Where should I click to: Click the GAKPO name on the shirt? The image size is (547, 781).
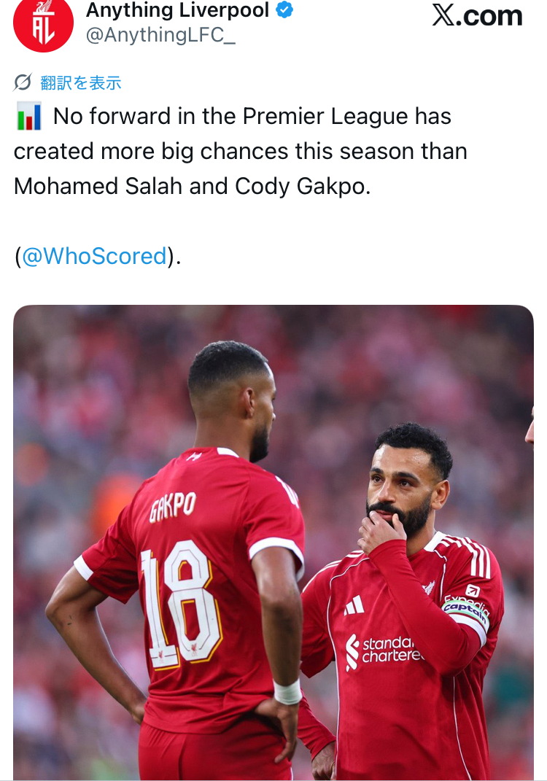(173, 507)
